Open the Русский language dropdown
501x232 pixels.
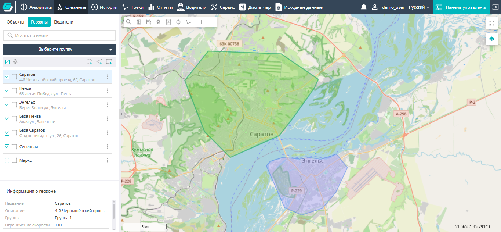click(419, 7)
